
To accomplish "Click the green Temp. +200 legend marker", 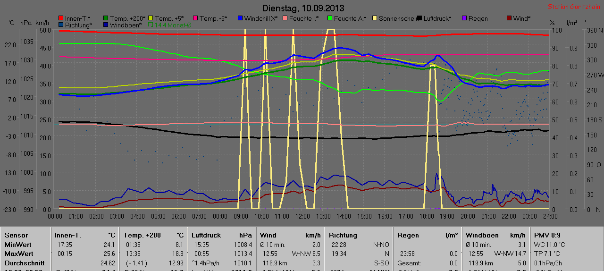I will tap(106, 18).
